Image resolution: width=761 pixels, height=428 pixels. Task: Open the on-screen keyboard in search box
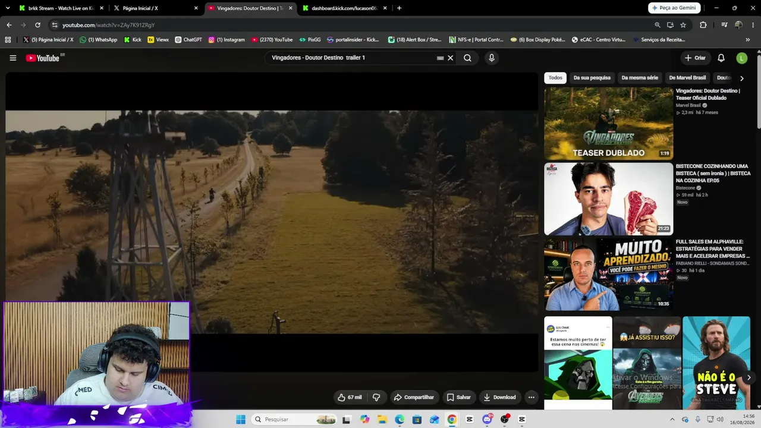pyautogui.click(x=440, y=58)
